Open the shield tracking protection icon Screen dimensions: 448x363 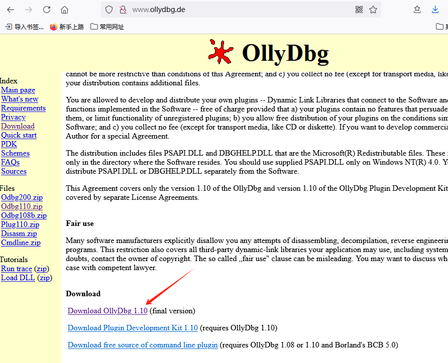point(109,10)
